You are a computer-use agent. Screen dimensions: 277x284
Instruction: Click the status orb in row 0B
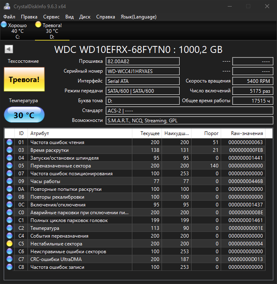[9, 197]
